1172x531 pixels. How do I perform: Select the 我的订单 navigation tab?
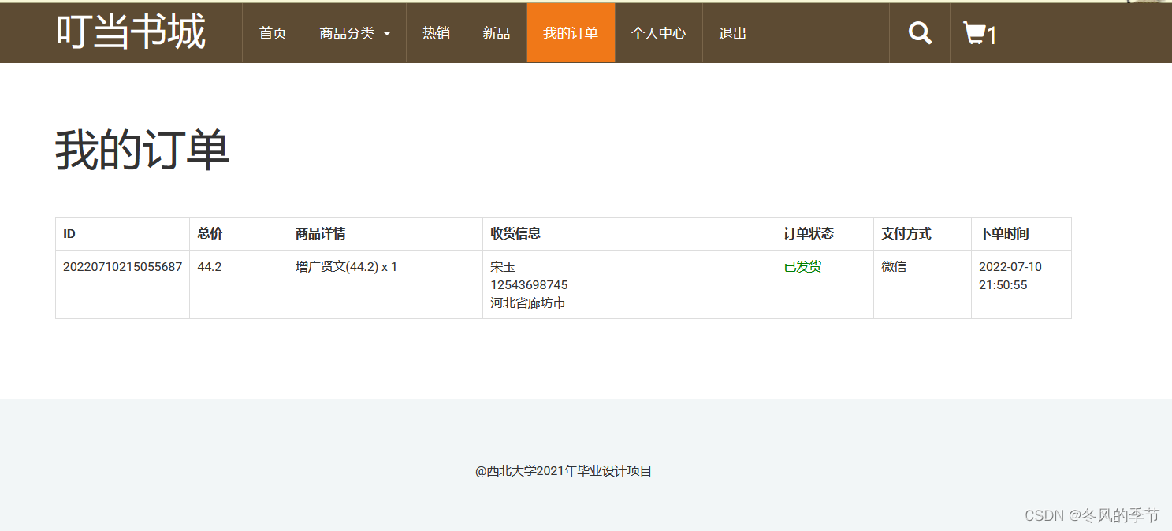tap(571, 33)
